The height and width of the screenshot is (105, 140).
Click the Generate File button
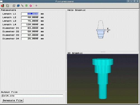pyautogui.click(x=13, y=101)
